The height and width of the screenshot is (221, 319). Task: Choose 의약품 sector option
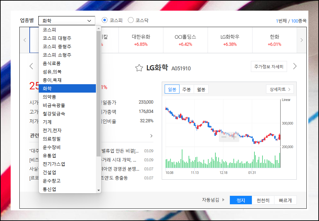point(67,97)
